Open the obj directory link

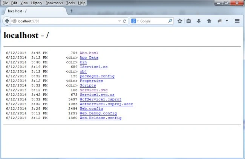[83, 71]
